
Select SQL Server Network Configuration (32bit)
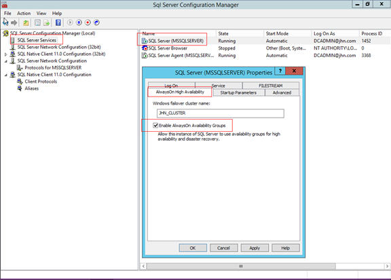tap(59, 47)
